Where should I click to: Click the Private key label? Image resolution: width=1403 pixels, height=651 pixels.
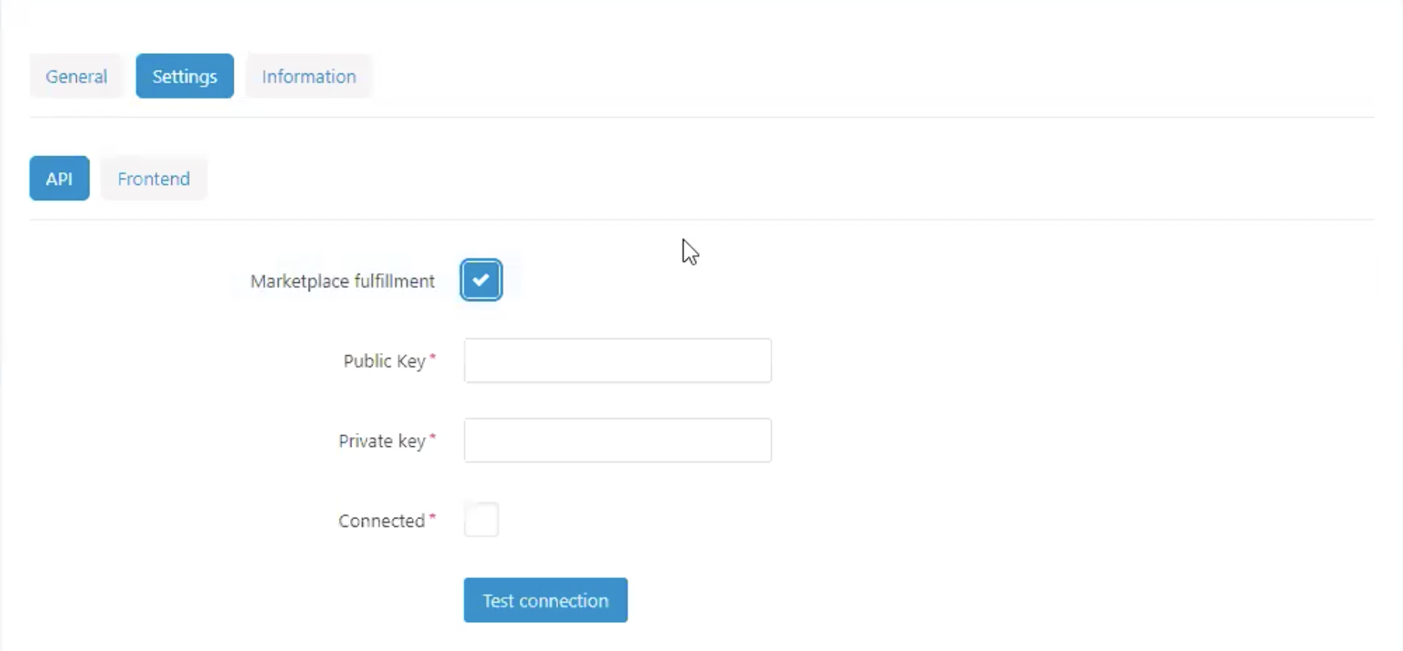tap(382, 441)
